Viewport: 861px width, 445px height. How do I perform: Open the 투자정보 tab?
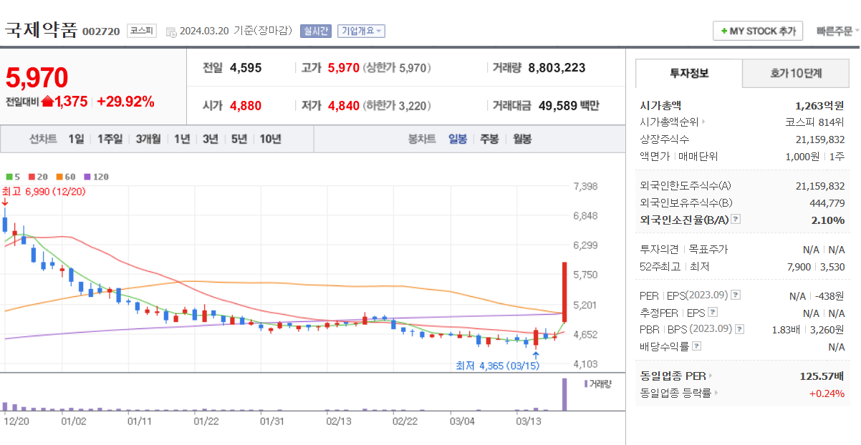689,73
